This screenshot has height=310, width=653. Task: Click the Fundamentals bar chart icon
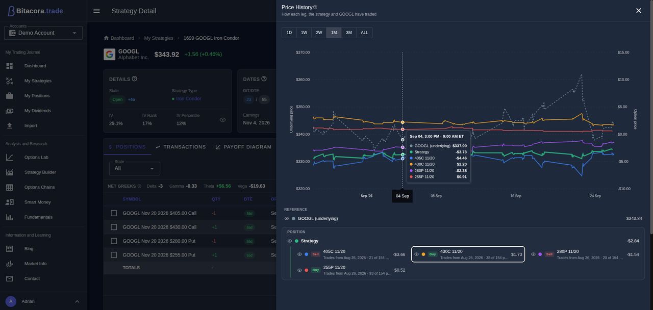[9, 217]
